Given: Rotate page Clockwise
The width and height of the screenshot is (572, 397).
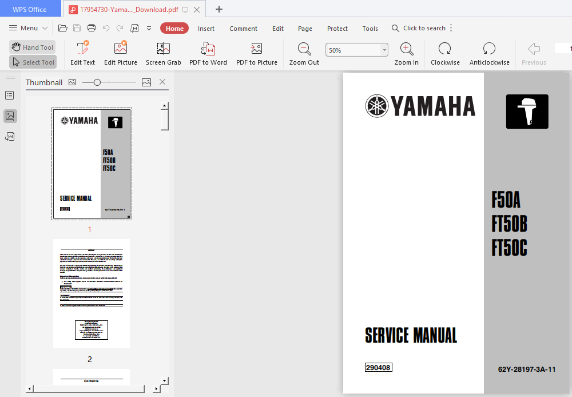Looking at the screenshot, I should pos(445,53).
